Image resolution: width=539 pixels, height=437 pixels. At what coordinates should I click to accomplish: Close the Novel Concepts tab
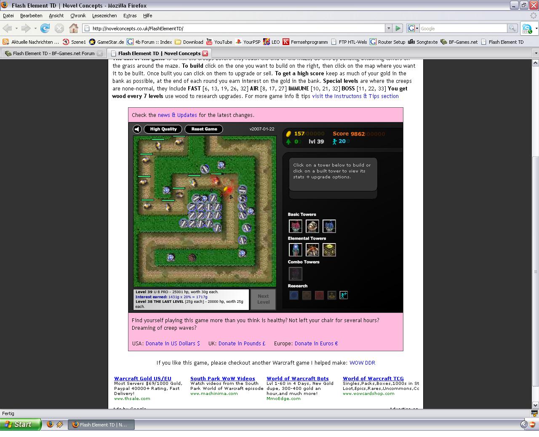[205, 53]
